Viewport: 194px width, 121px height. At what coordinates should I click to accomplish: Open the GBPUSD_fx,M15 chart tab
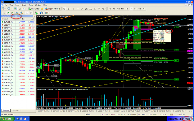pos(59,111)
